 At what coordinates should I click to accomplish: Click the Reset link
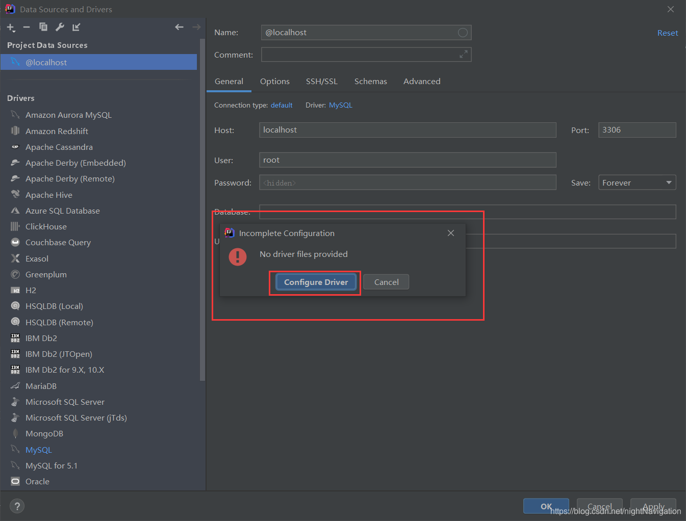click(668, 33)
